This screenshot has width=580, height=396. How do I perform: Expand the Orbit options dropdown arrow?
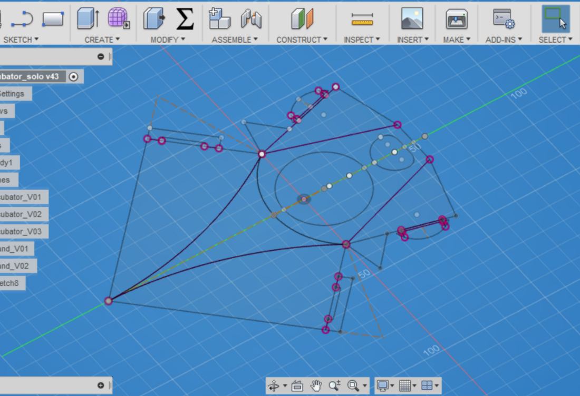pos(285,386)
